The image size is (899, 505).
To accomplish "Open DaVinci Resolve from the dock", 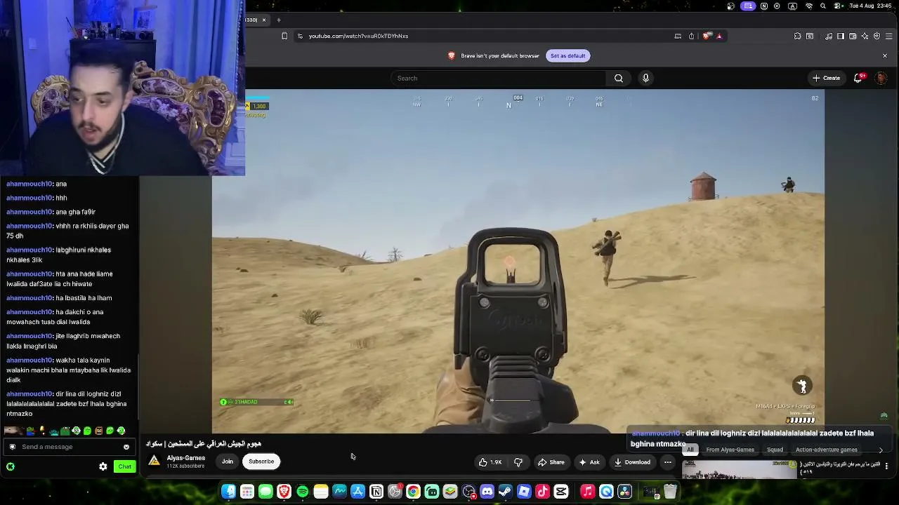I will click(x=624, y=492).
